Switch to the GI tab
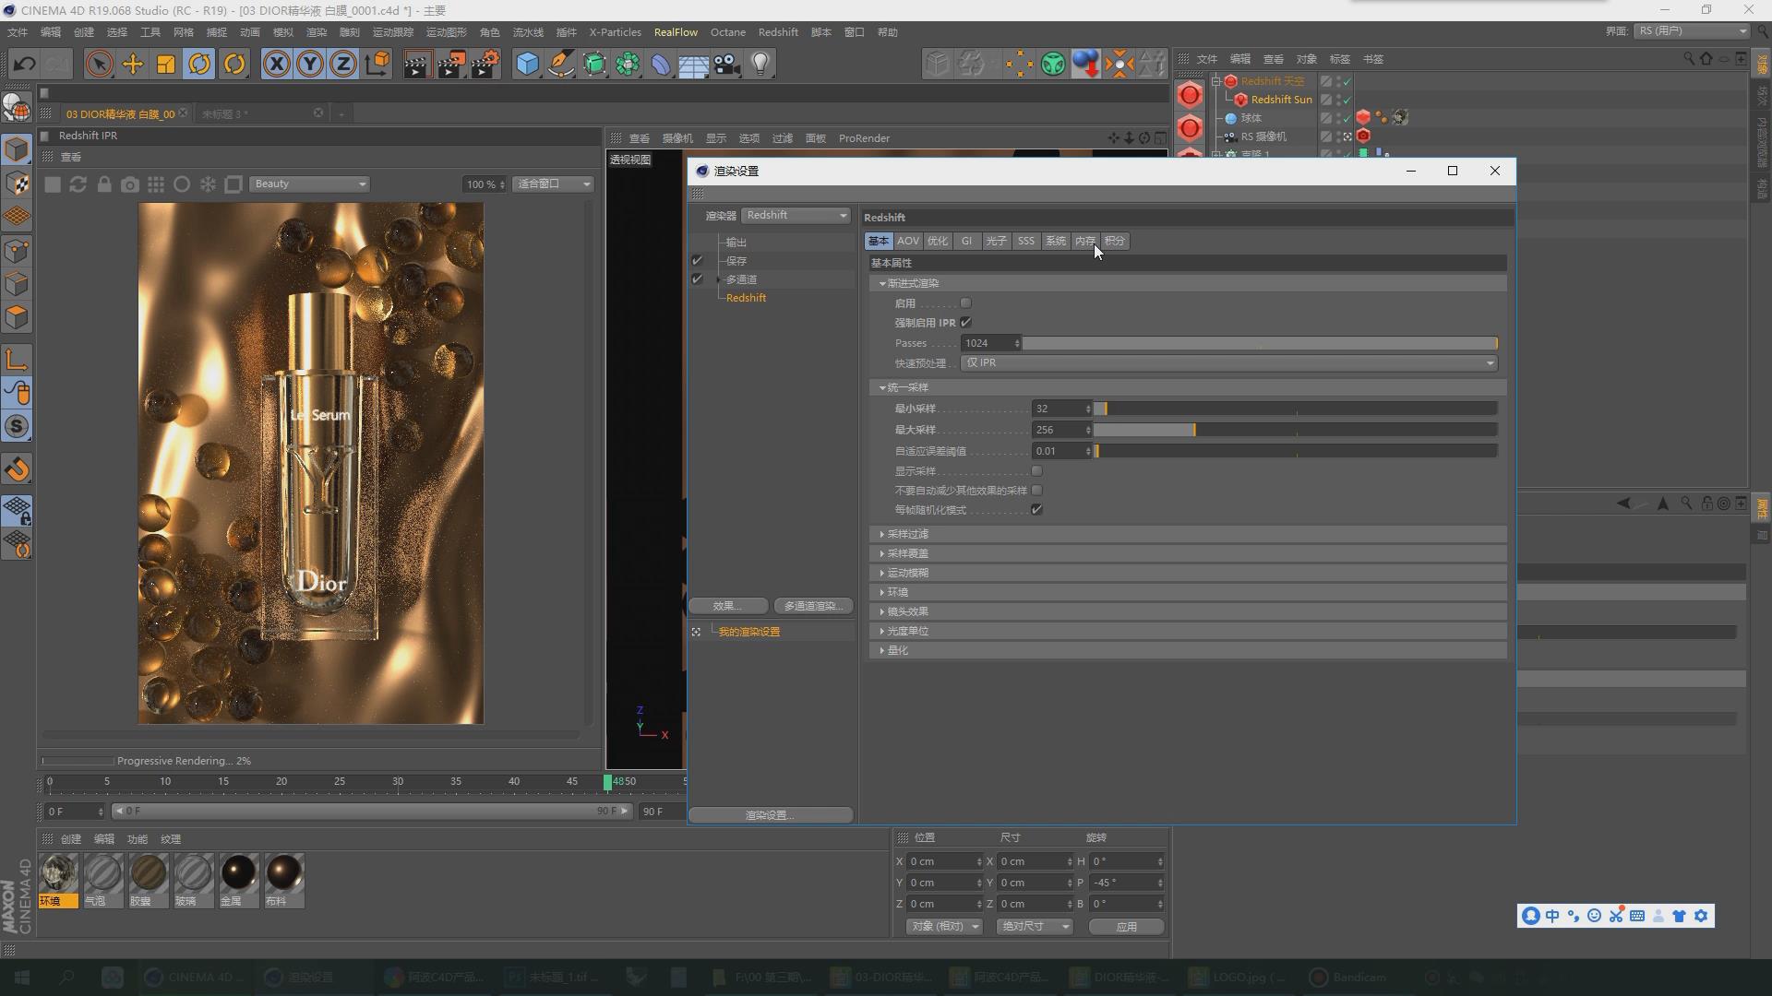The height and width of the screenshot is (996, 1772). coord(966,241)
